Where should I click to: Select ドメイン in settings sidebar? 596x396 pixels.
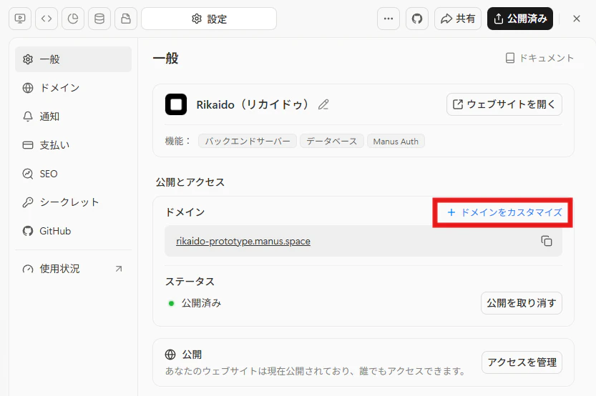74,88
